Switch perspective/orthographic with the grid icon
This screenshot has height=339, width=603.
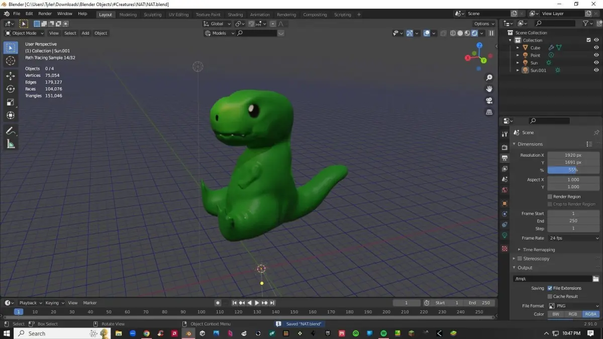489,112
